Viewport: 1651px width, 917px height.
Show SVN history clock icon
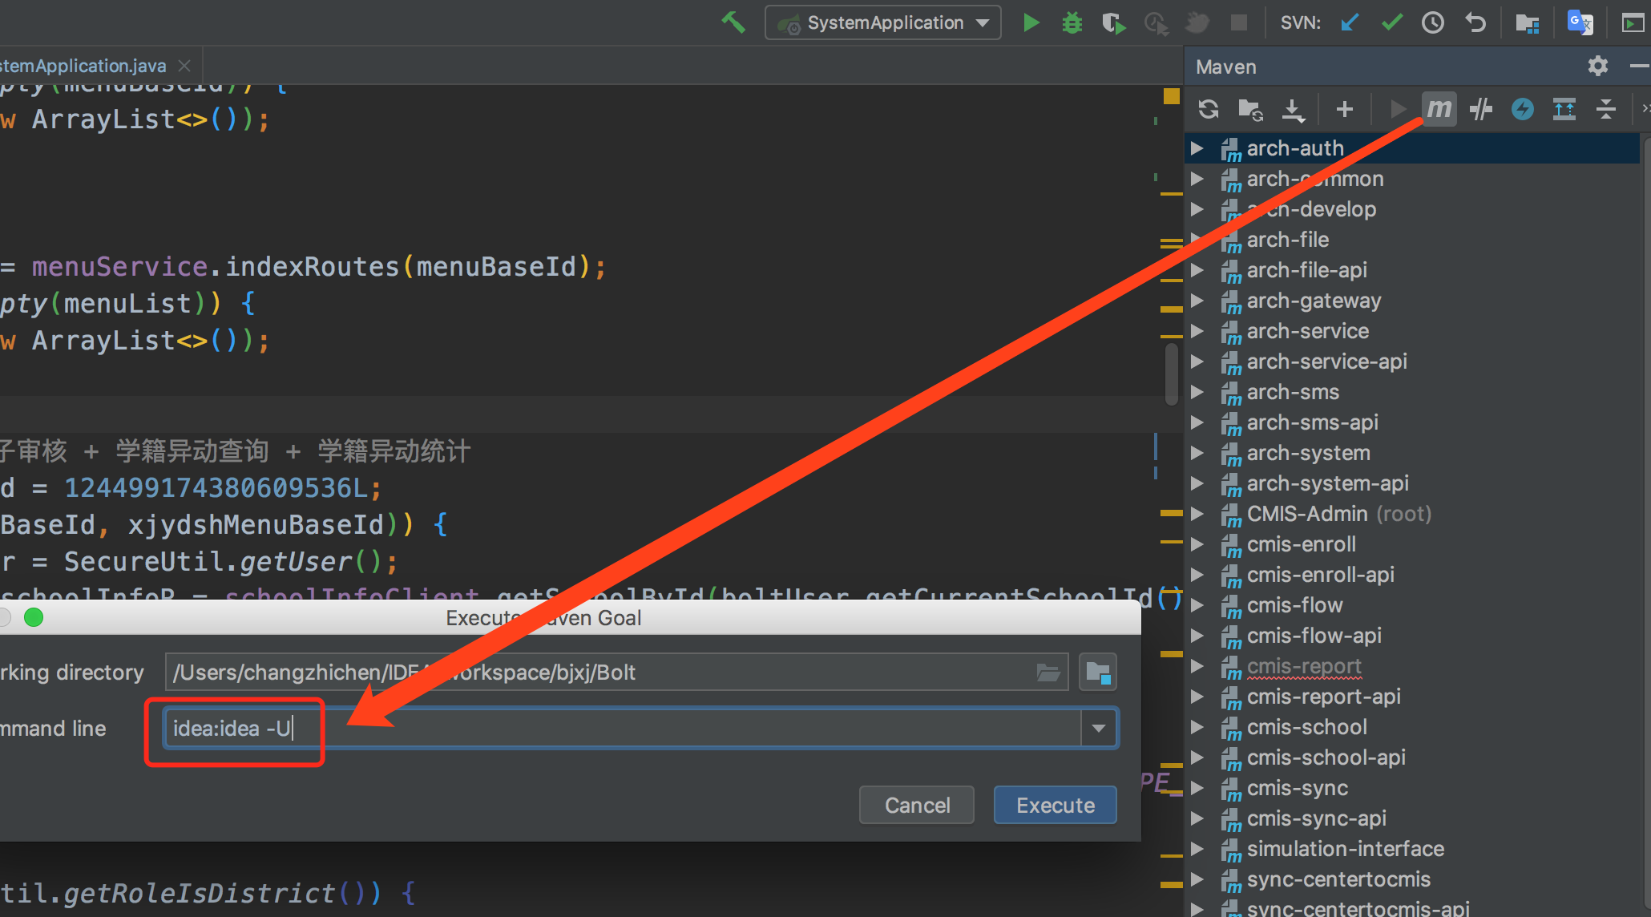(x=1433, y=22)
